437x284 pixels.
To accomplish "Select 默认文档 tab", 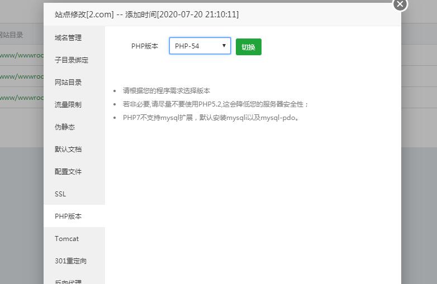I will 74,149.
